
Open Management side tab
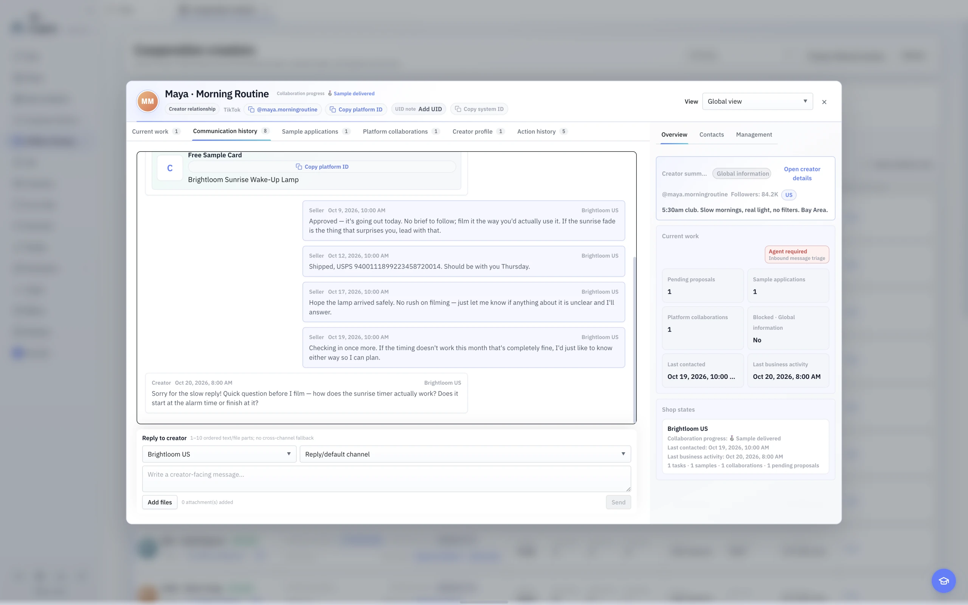coord(754,135)
